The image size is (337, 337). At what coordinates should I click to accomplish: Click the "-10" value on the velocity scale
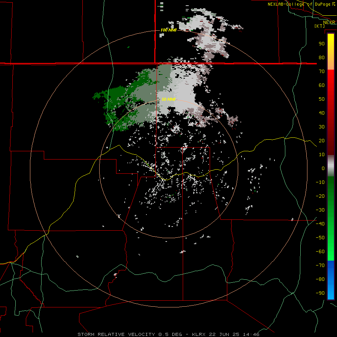coord(320,182)
